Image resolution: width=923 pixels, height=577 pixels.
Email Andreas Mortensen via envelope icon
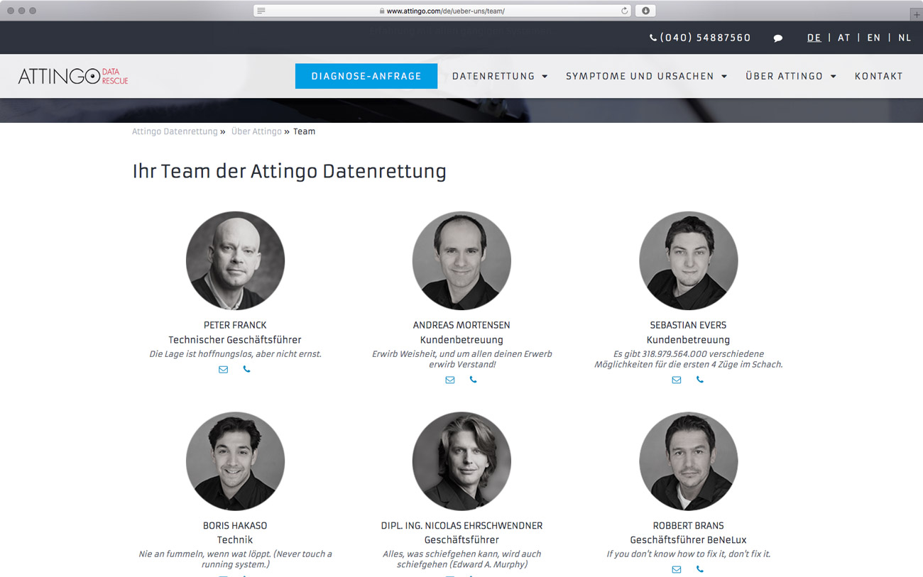(449, 380)
